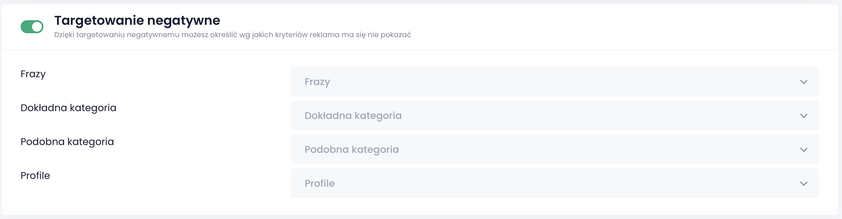Image resolution: width=842 pixels, height=219 pixels.
Task: Click the Frazy row label on the left
Action: 33,74
